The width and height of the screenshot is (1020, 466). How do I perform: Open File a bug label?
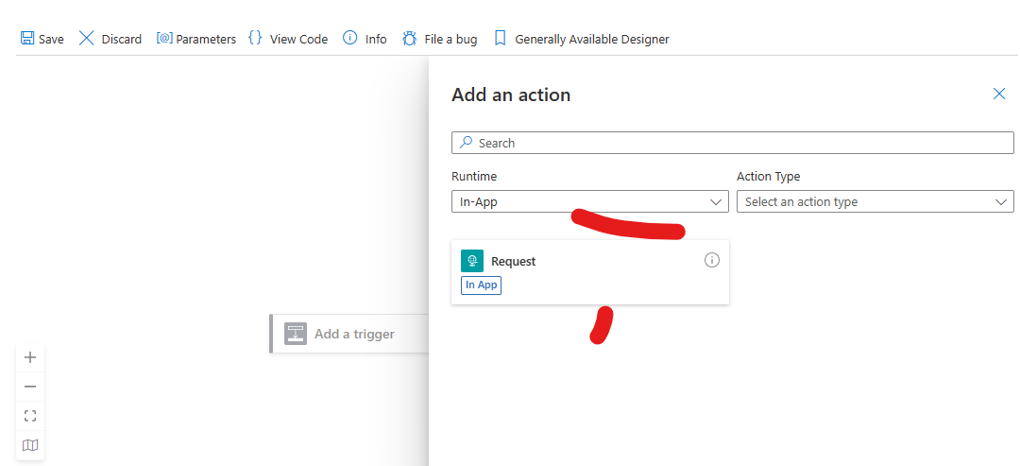point(450,39)
